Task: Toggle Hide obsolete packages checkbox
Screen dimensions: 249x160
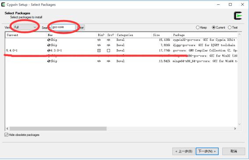Action: [6, 135]
